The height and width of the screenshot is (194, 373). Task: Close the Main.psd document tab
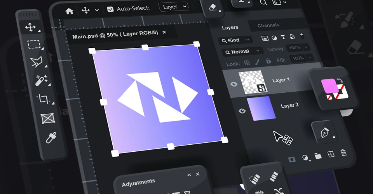pyautogui.click(x=164, y=32)
